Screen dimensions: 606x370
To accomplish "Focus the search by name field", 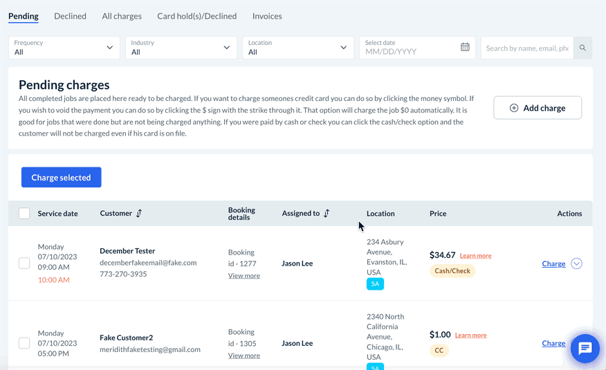I will [x=526, y=48].
